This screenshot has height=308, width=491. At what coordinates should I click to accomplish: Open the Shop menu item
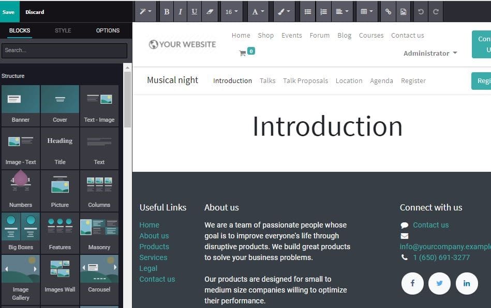(265, 35)
